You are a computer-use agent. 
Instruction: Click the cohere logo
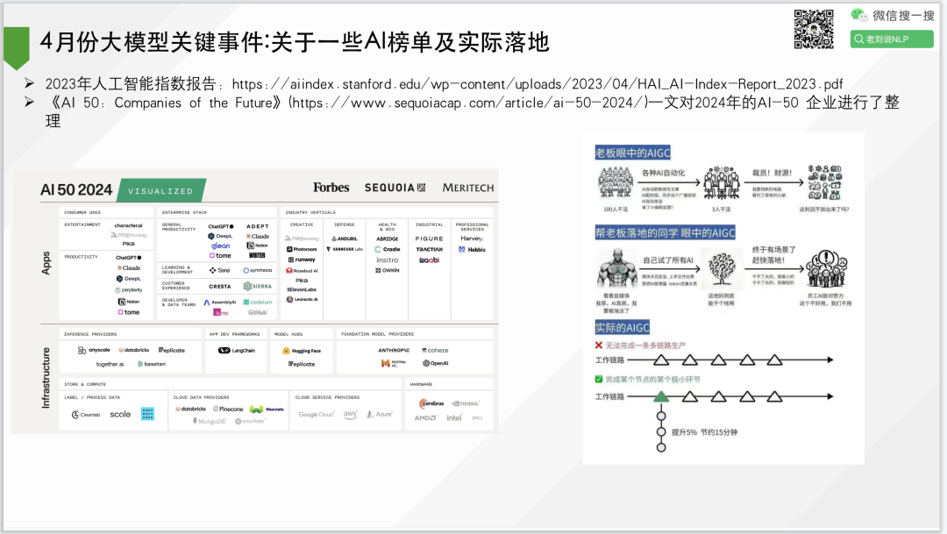[x=436, y=351]
